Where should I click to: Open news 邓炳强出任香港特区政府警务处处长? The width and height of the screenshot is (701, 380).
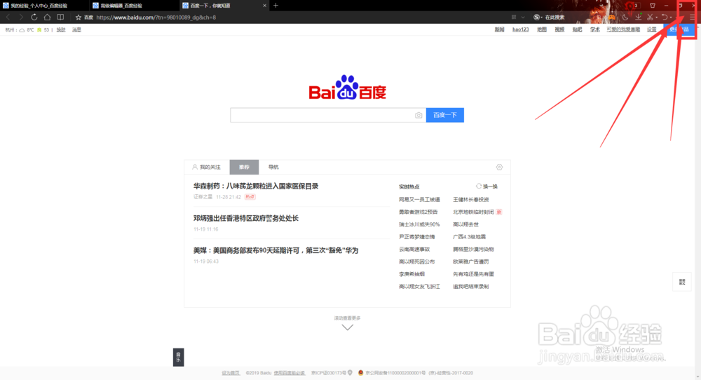click(x=246, y=218)
